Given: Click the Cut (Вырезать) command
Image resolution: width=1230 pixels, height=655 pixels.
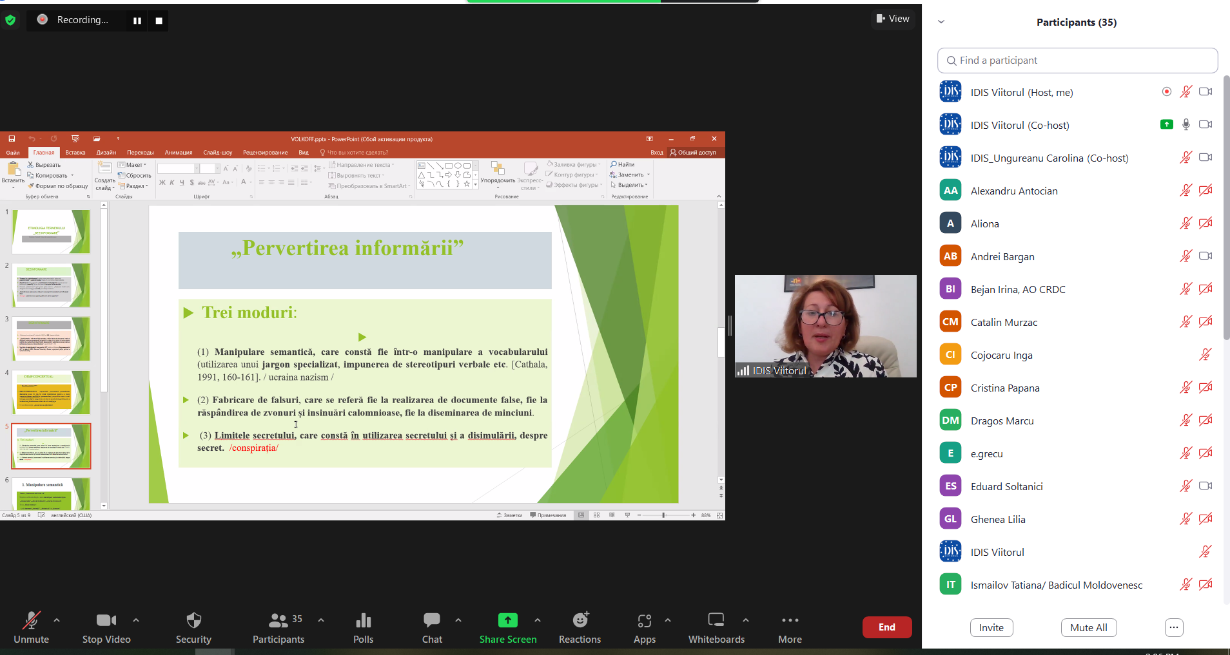Looking at the screenshot, I should (44, 165).
